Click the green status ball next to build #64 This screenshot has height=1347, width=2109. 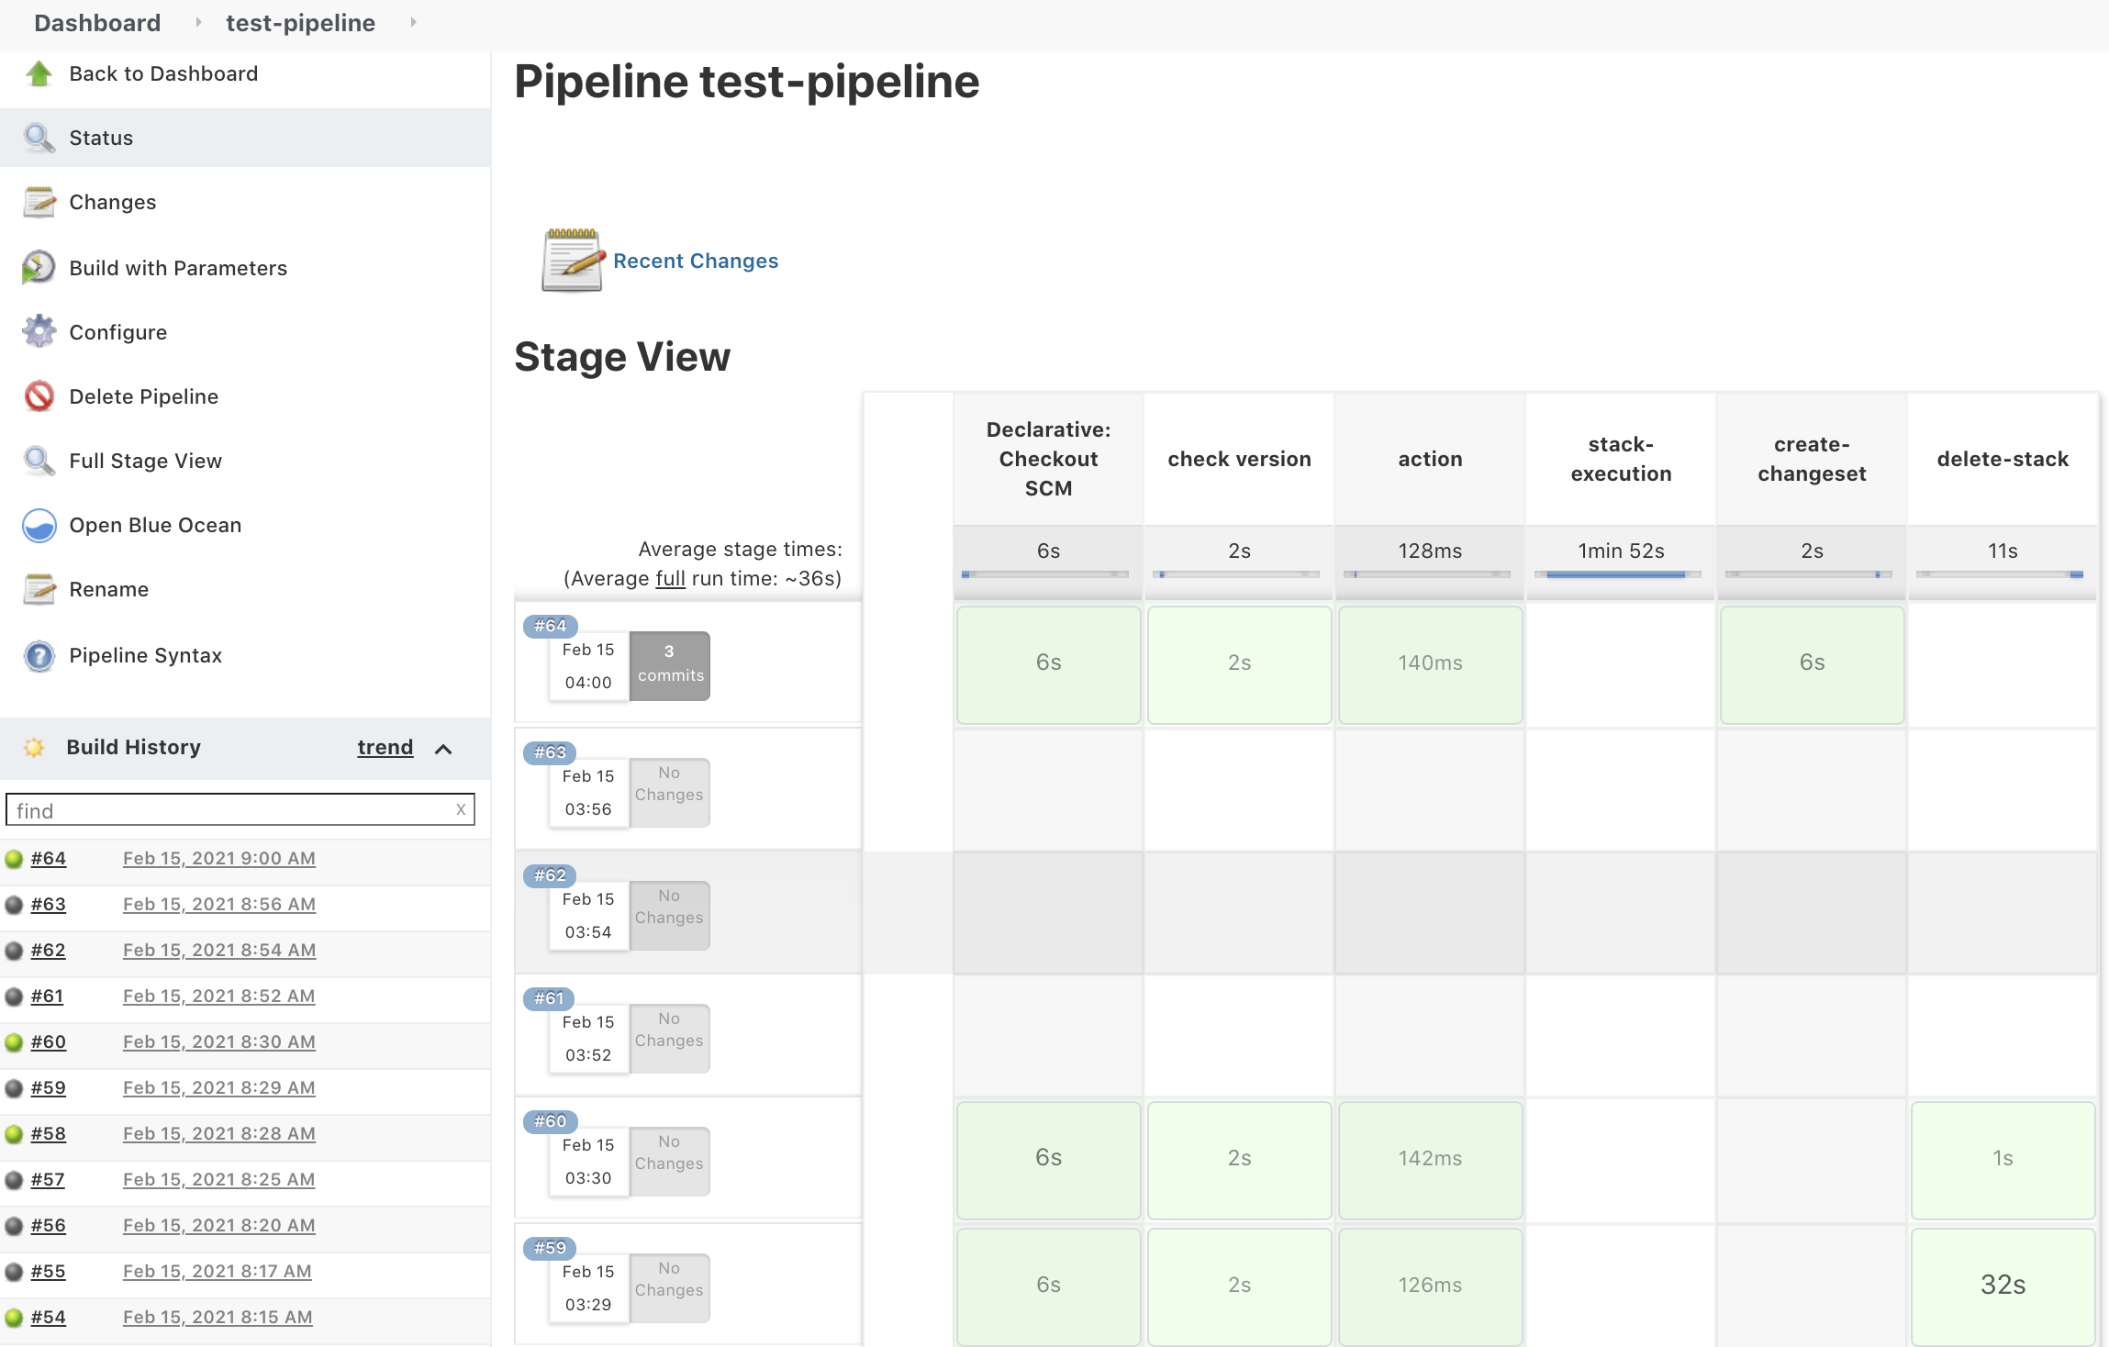tap(13, 858)
